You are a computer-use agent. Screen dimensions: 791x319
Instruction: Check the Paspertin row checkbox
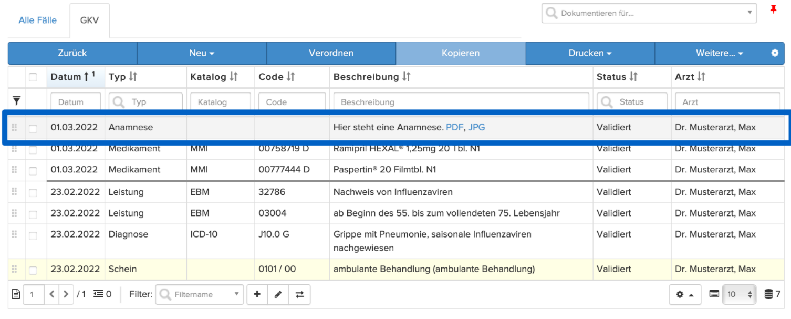[x=33, y=171]
